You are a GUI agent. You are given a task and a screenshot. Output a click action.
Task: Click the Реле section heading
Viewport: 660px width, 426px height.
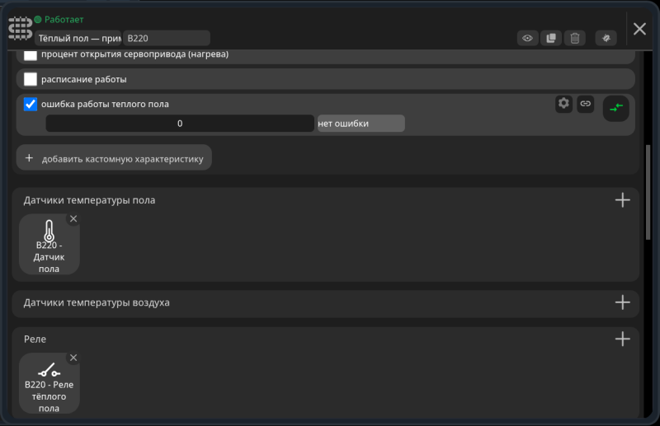pyautogui.click(x=35, y=339)
